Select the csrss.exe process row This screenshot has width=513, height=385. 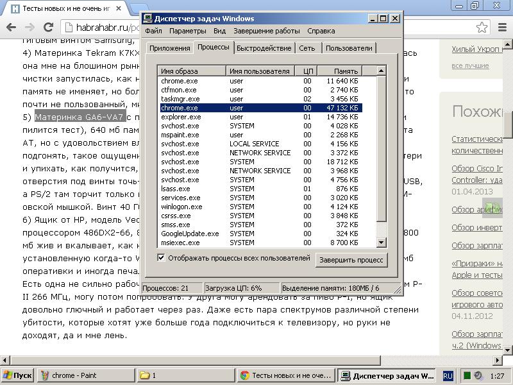261,216
